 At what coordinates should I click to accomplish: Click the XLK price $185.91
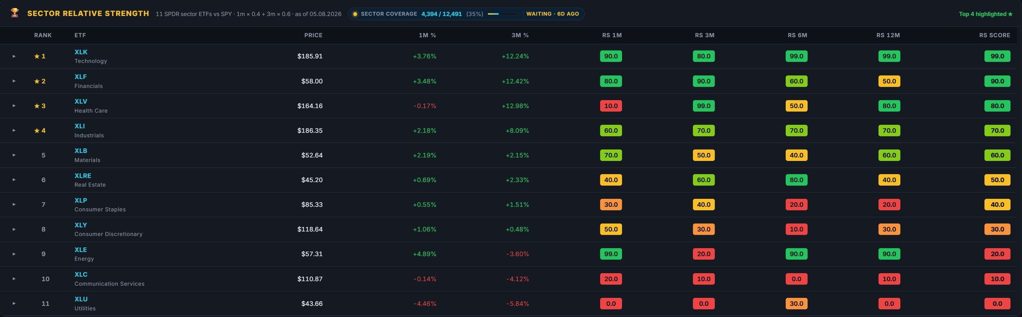click(310, 56)
